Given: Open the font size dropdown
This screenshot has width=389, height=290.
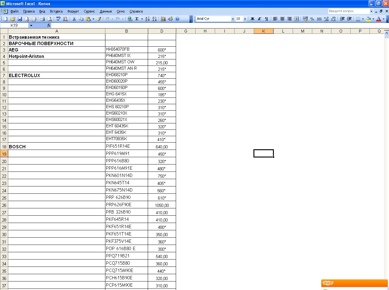Looking at the screenshot, I should tap(246, 19).
